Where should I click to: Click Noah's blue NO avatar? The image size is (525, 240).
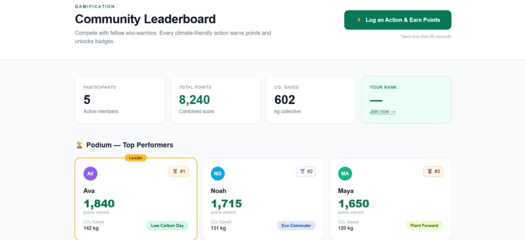pyautogui.click(x=218, y=174)
